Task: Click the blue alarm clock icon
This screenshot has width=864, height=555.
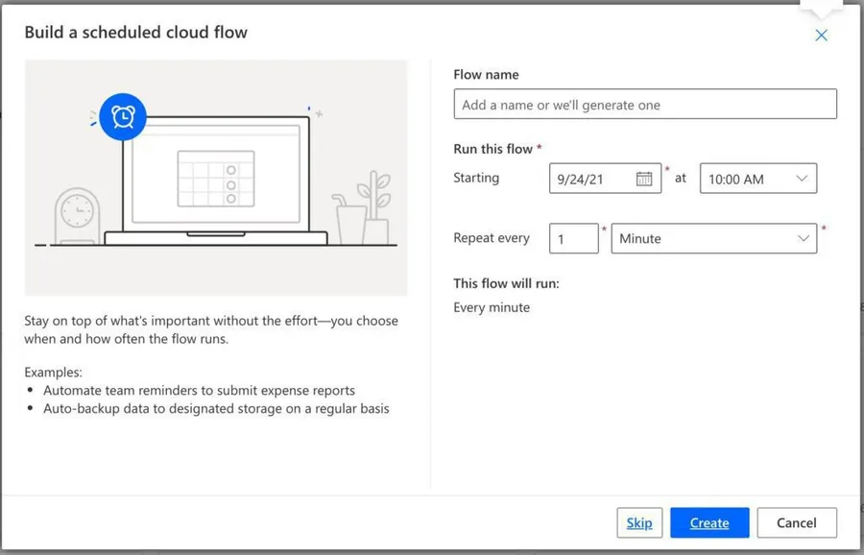Action: [123, 117]
